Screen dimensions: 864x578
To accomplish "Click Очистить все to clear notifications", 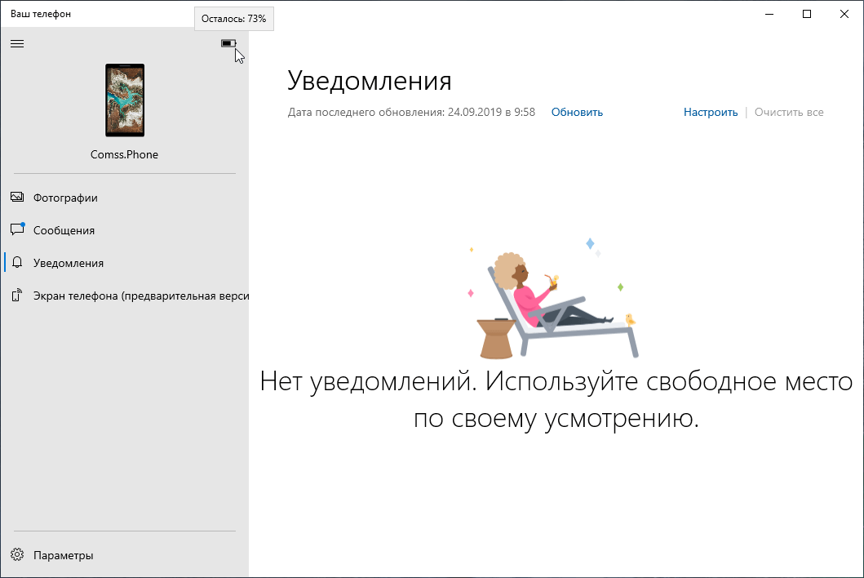I will pos(788,112).
